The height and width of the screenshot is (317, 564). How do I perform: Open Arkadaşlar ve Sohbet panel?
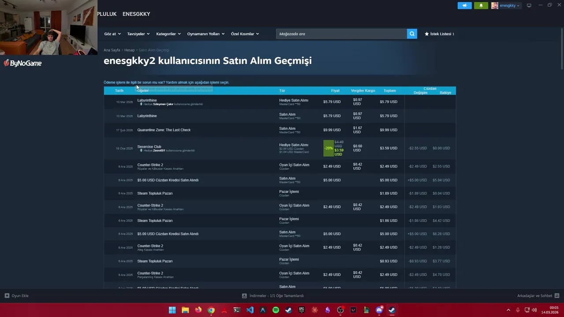coord(534,296)
